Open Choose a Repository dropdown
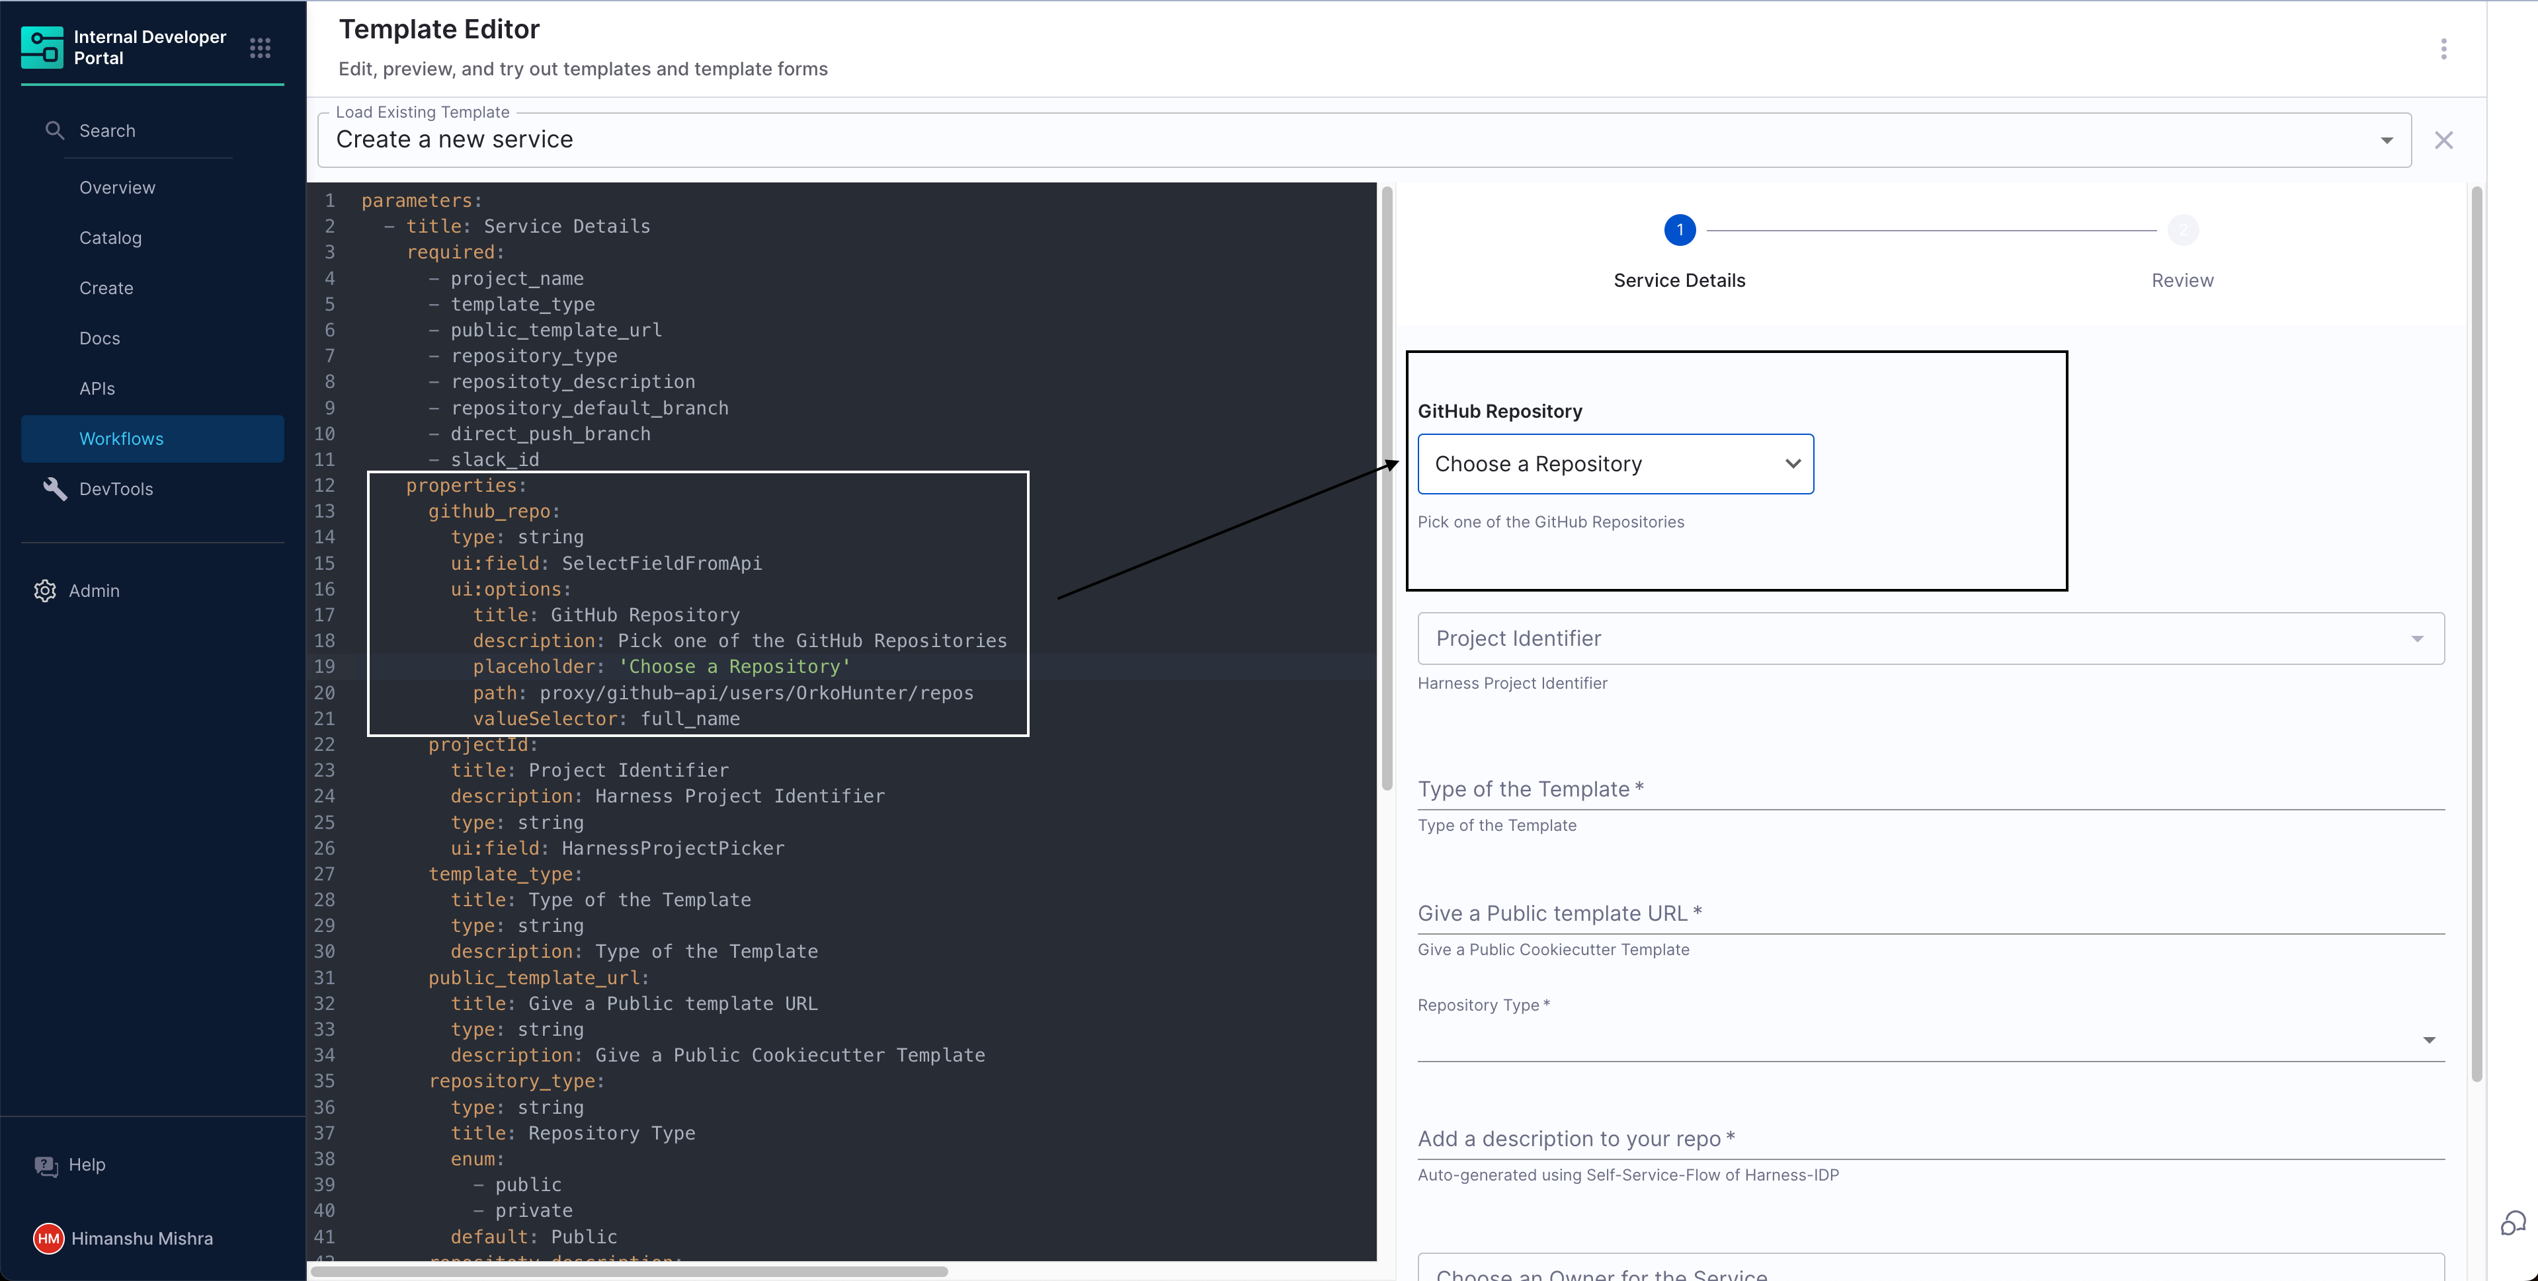This screenshot has height=1281, width=2538. coord(1615,464)
